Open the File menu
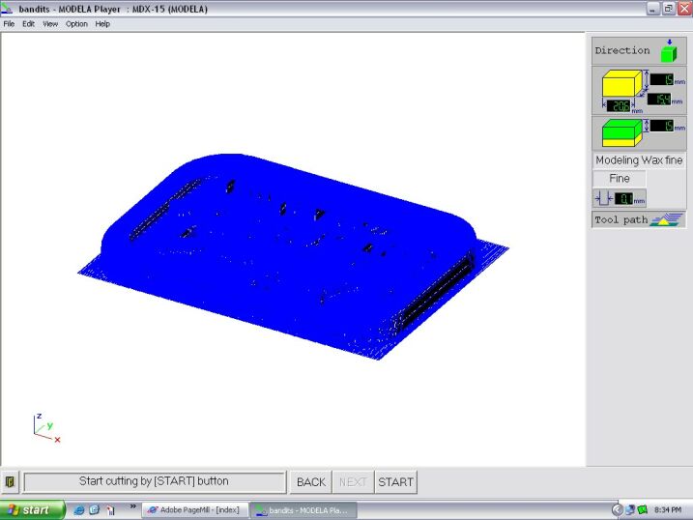The width and height of the screenshot is (693, 520). click(x=10, y=24)
